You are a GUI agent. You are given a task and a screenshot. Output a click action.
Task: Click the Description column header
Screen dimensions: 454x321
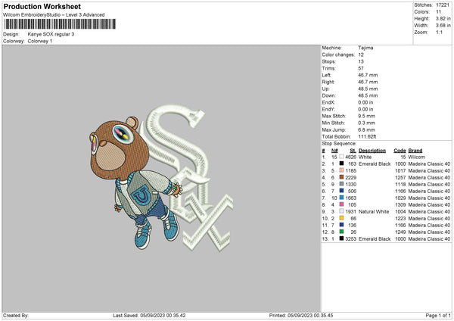coord(372,150)
